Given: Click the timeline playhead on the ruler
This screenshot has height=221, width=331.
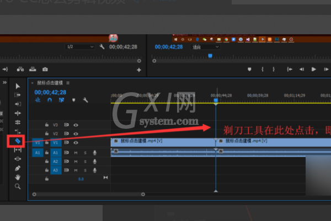Looking at the screenshot, I should tap(216, 101).
